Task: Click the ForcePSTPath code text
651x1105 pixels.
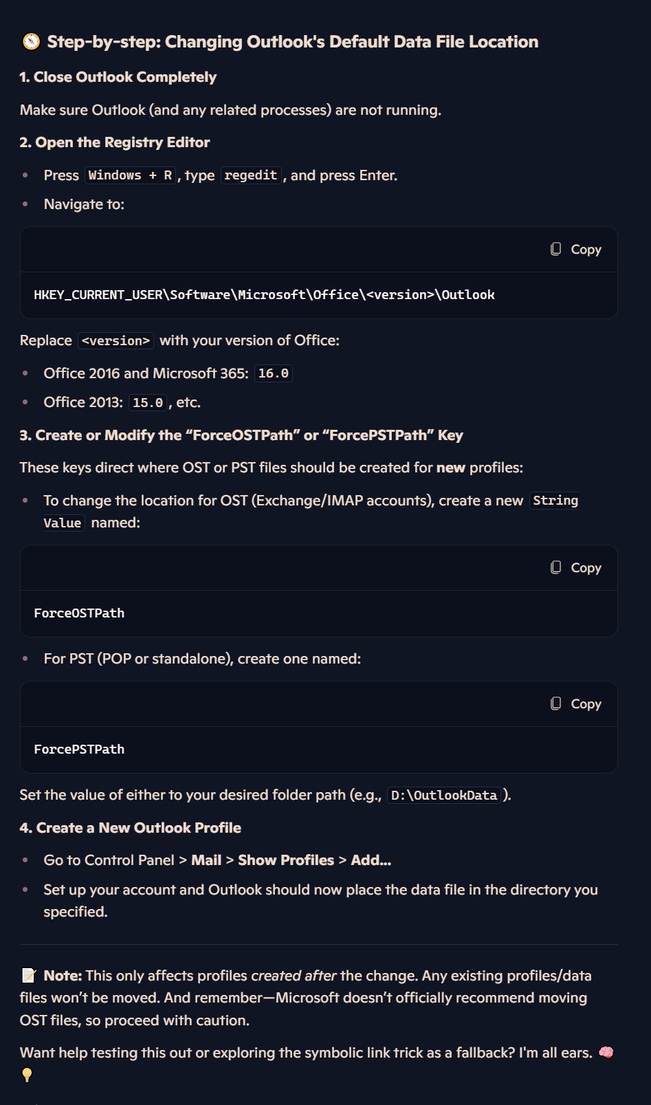Action: [79, 750]
